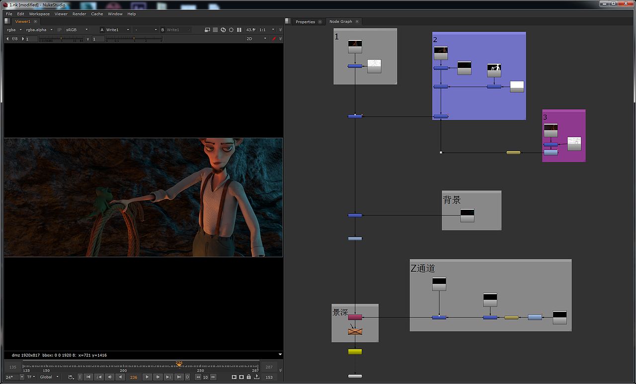Viewport: 636px width, 384px height.
Task: Select the Node Graph tab
Action: pyautogui.click(x=341, y=22)
